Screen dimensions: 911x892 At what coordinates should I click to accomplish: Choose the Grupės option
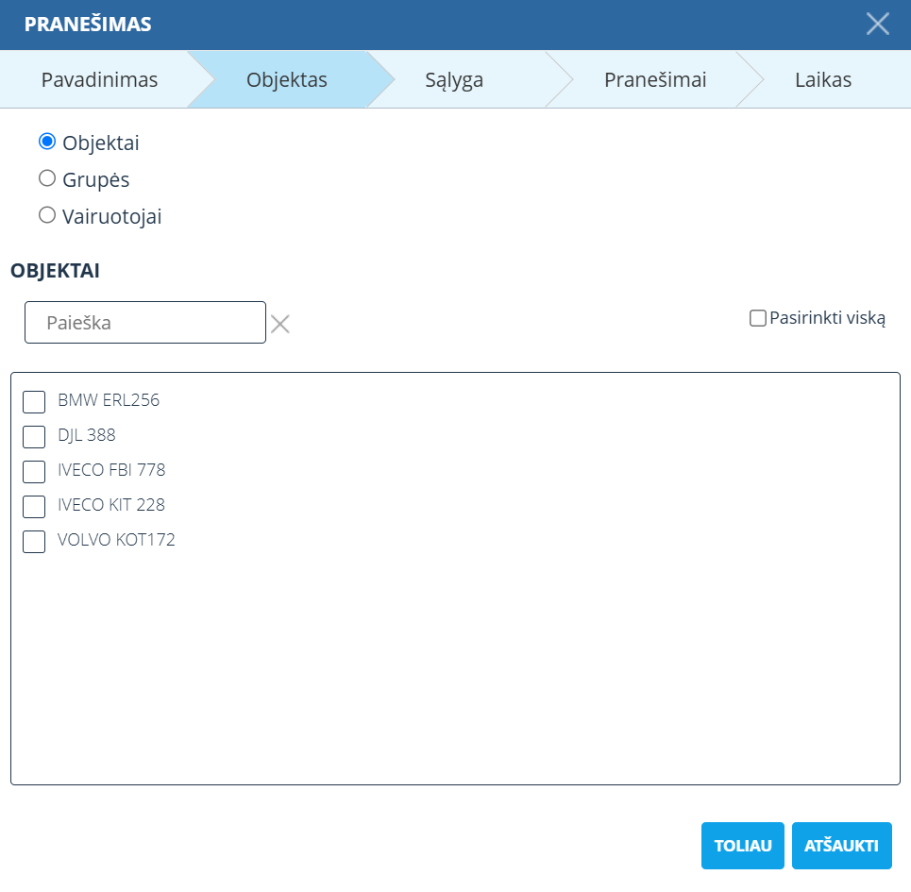pos(47,177)
